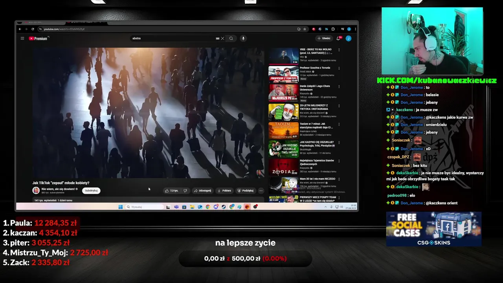This screenshot has width=503, height=283.
Task: Click the Podziękuj thanks button
Action: (246, 191)
